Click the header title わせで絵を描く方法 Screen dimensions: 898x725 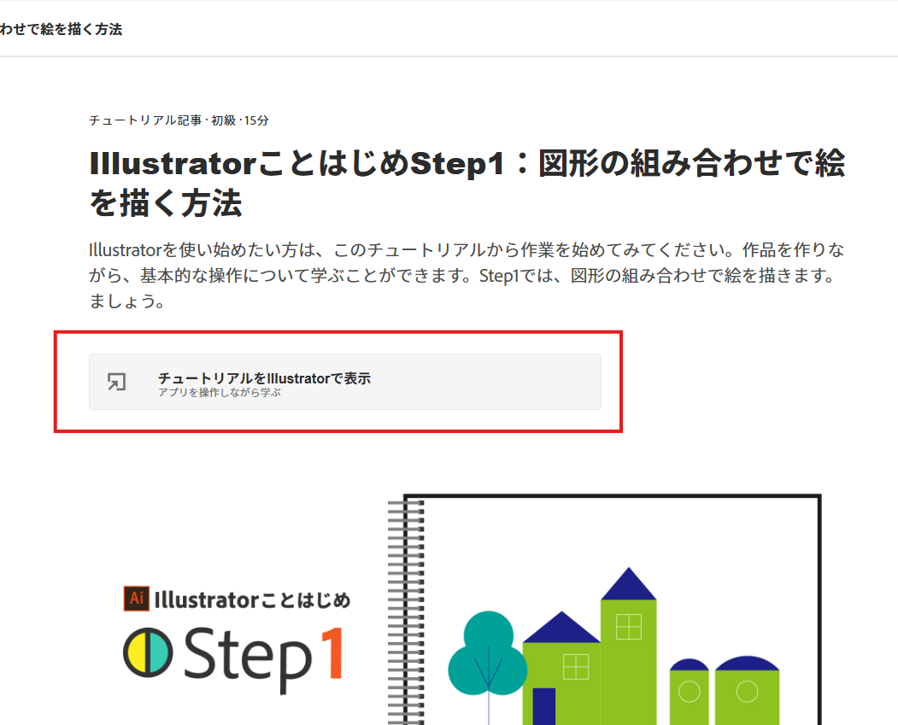tap(61, 29)
